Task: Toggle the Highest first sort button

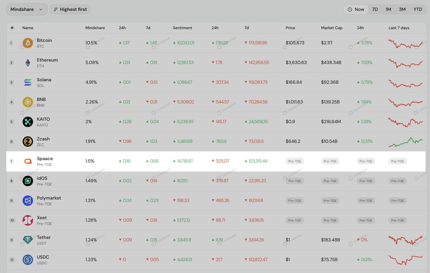Action: (x=70, y=9)
